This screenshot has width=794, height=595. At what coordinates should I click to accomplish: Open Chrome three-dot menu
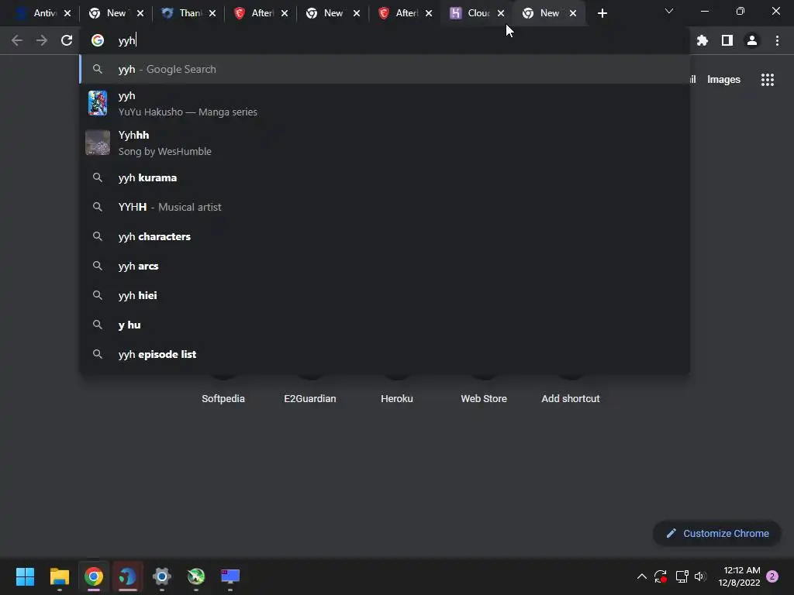coord(777,40)
